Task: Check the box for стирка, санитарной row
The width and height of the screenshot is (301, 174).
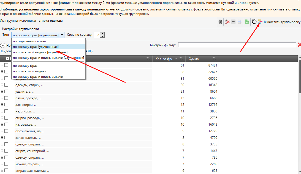Action: tap(6, 151)
